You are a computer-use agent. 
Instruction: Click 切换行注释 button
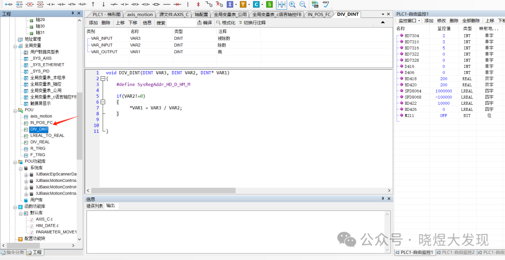(252, 23)
